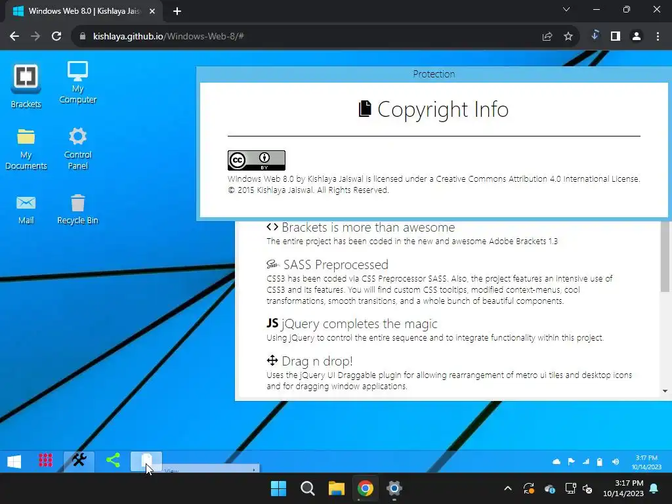Click the Creative Commons BY license badge

257,160
